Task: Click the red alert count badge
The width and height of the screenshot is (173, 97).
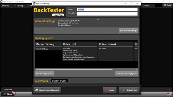Action: point(14,92)
